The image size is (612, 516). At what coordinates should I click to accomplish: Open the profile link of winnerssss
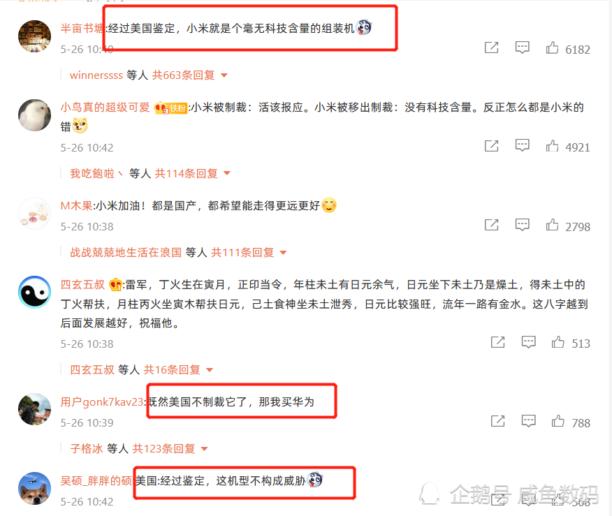tap(96, 75)
